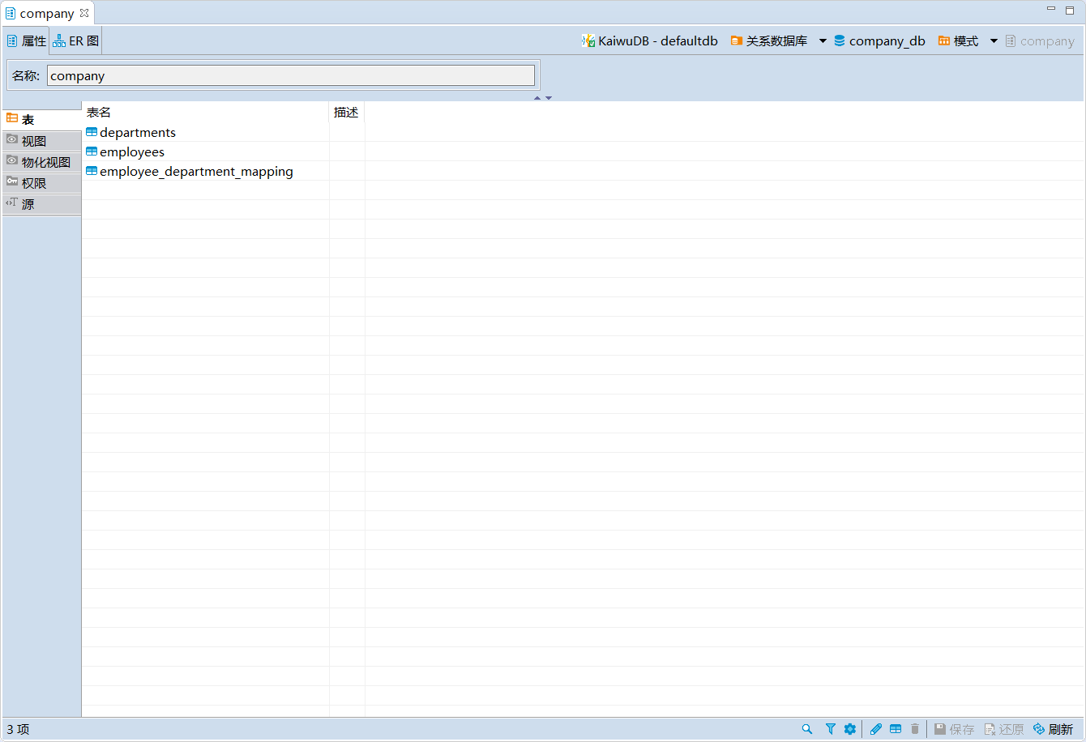Open the filter funnel icon
This screenshot has height=742, width=1086.
(x=830, y=729)
